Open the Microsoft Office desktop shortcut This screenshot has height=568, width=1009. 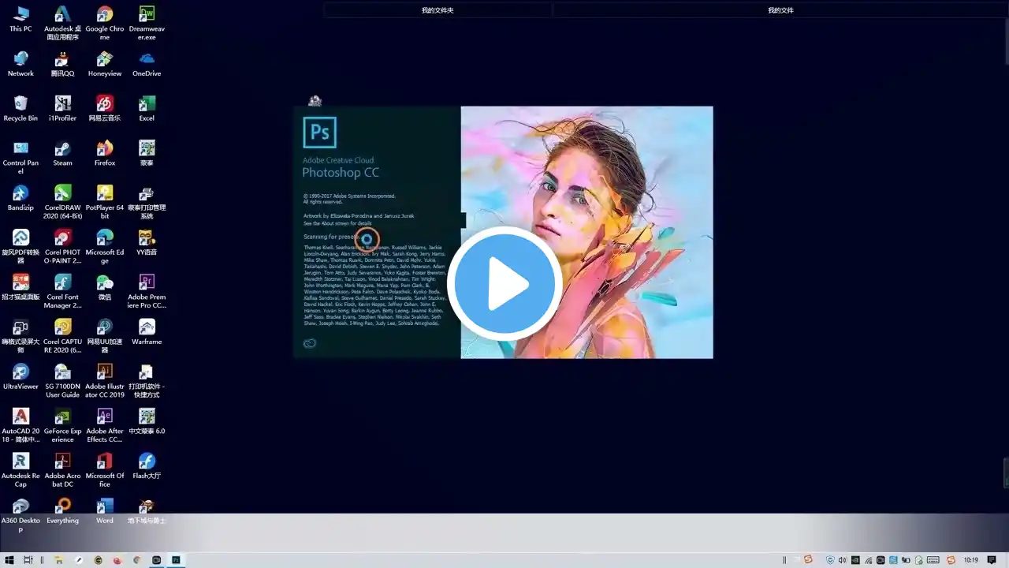pos(105,470)
